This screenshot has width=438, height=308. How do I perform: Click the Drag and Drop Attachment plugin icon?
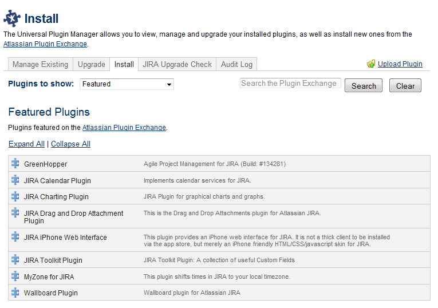click(15, 212)
